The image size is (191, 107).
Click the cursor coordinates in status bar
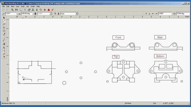[168, 103]
